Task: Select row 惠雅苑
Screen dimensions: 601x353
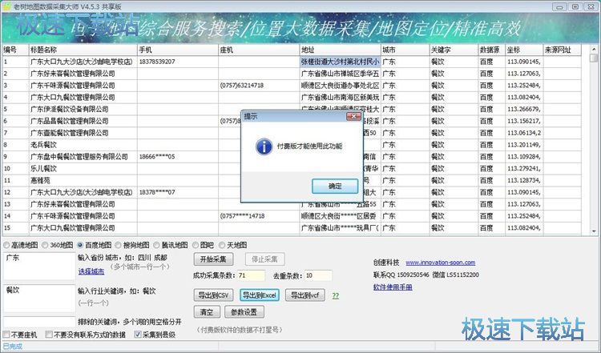Action: click(x=292, y=180)
